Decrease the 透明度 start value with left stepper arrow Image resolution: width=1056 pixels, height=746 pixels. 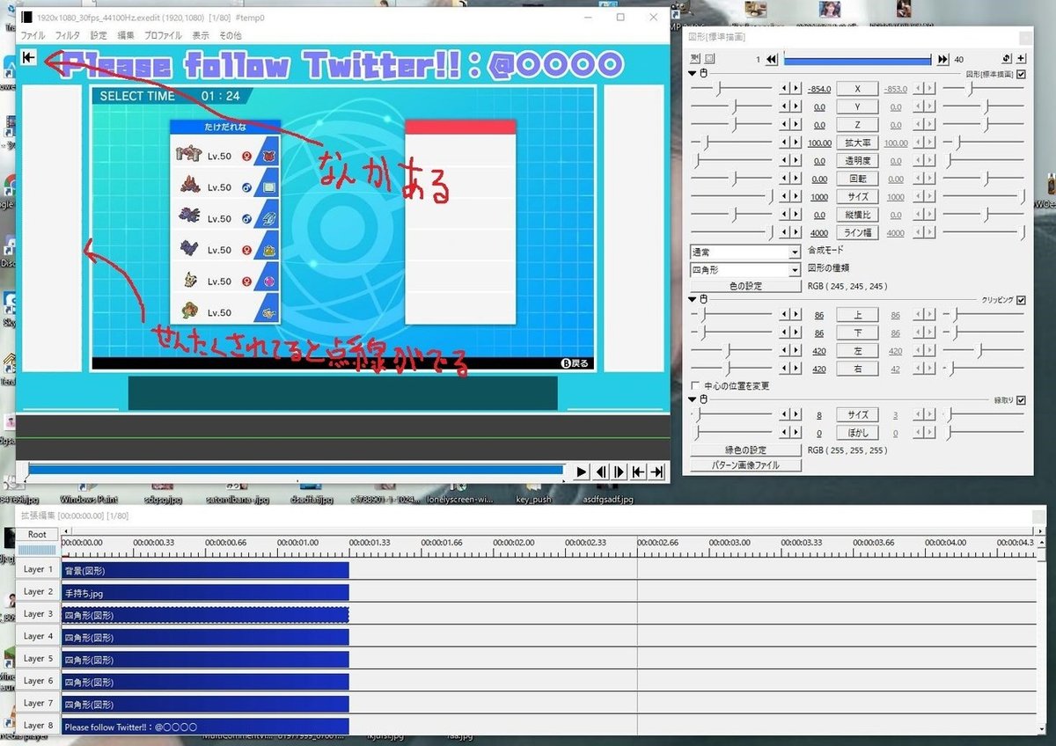coord(786,161)
